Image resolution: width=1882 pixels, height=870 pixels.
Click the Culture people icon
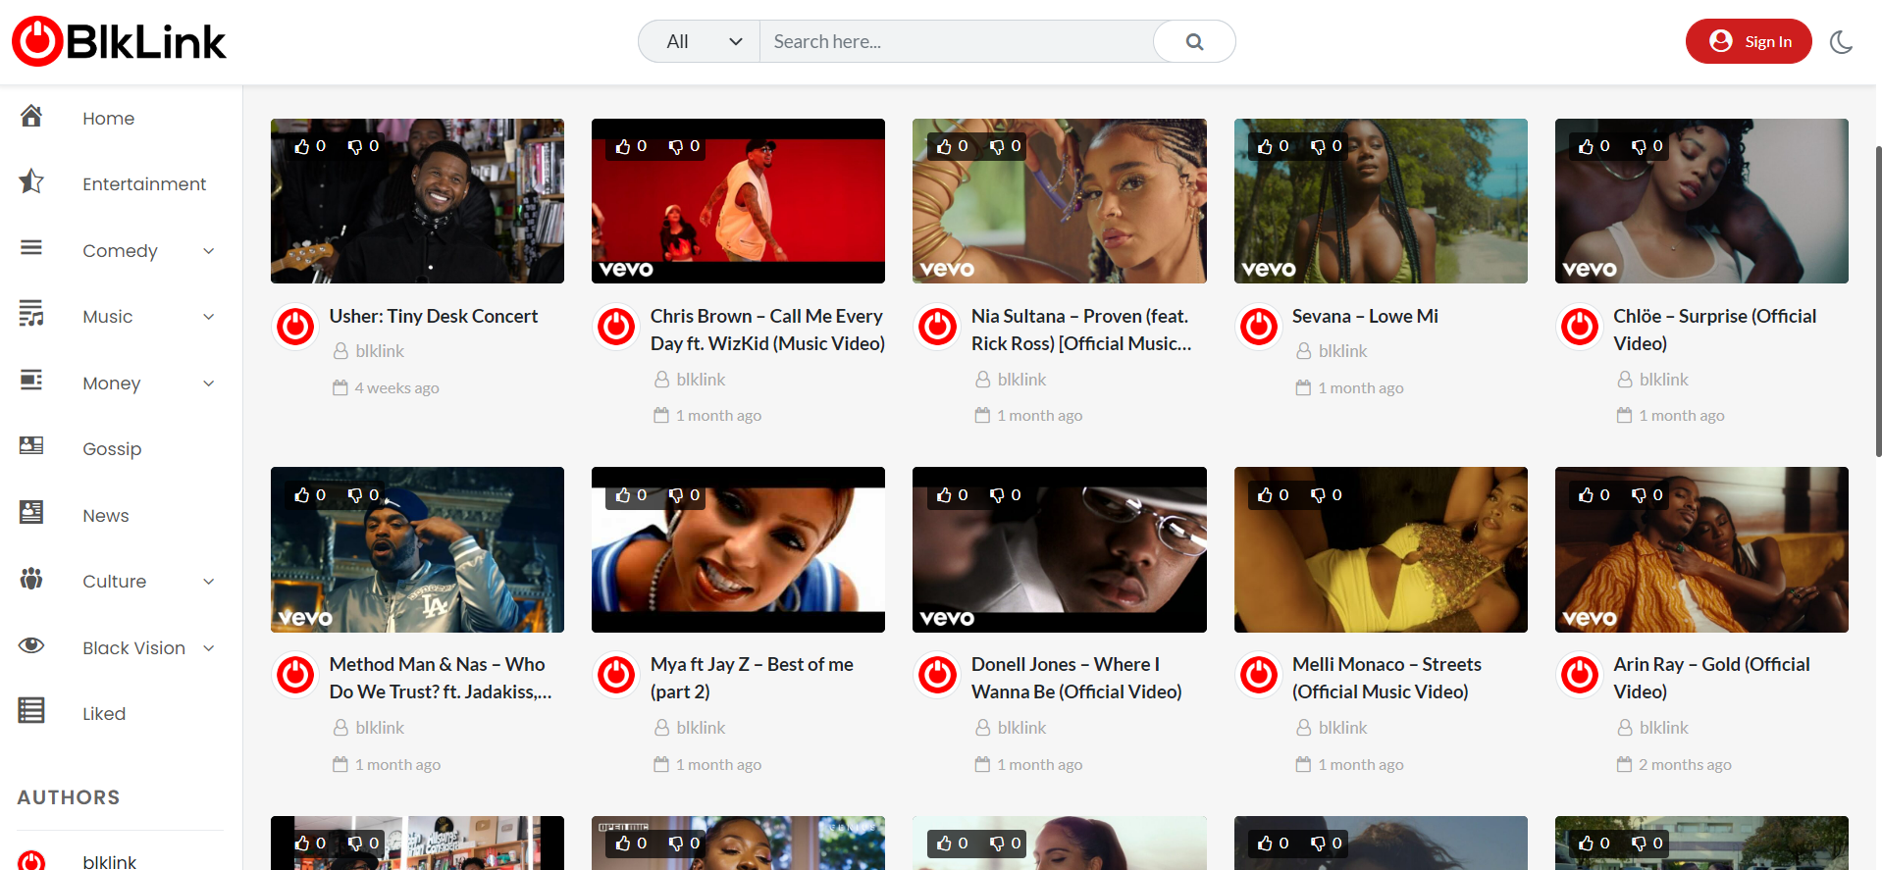pos(31,579)
